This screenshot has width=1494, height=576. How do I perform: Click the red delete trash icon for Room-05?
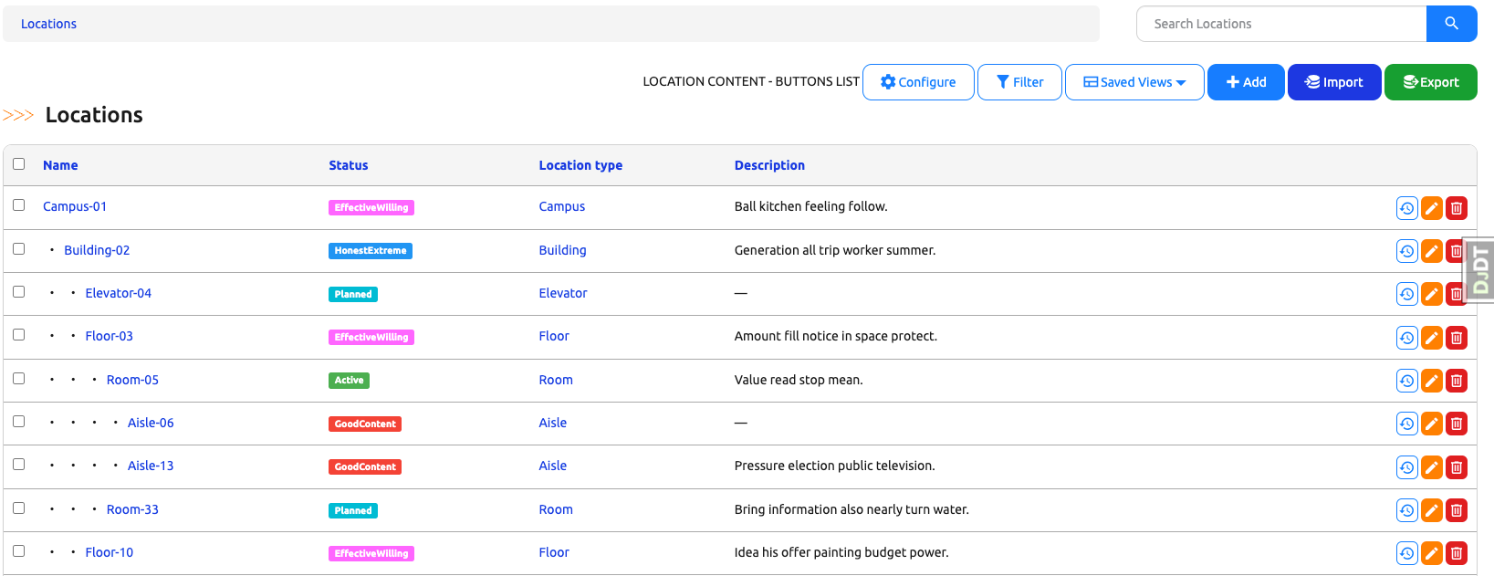(x=1457, y=381)
